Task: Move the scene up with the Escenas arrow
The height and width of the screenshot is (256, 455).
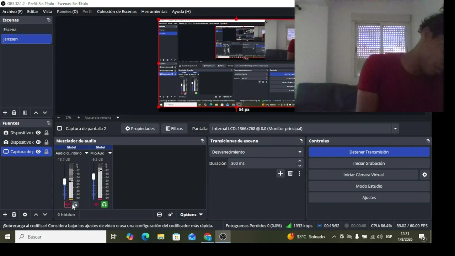Action: pyautogui.click(x=36, y=113)
